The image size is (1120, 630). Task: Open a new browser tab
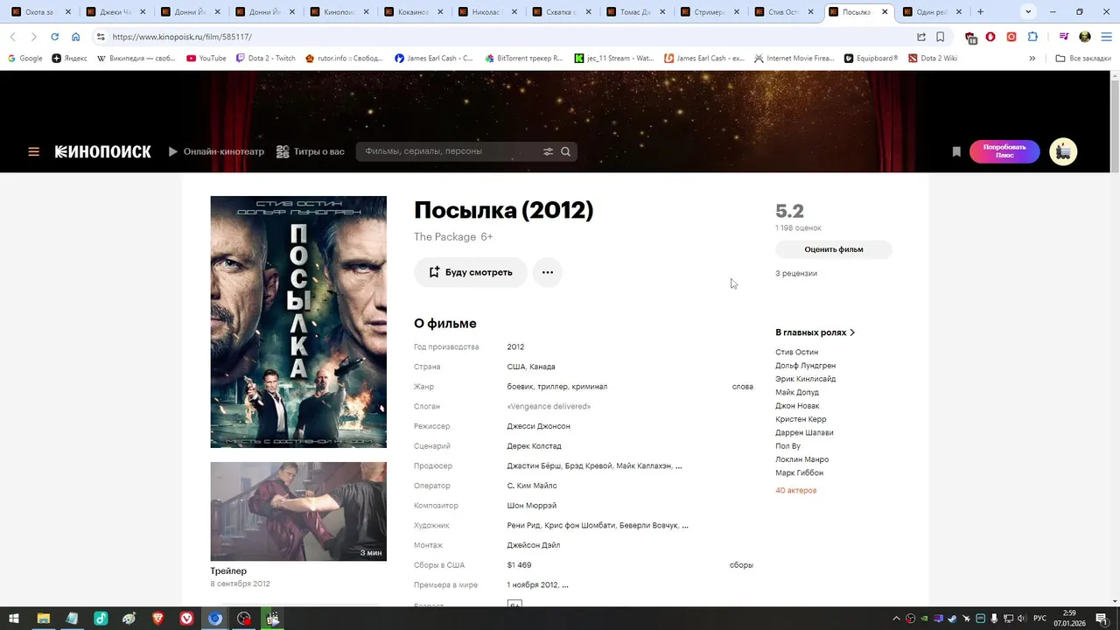(x=980, y=12)
